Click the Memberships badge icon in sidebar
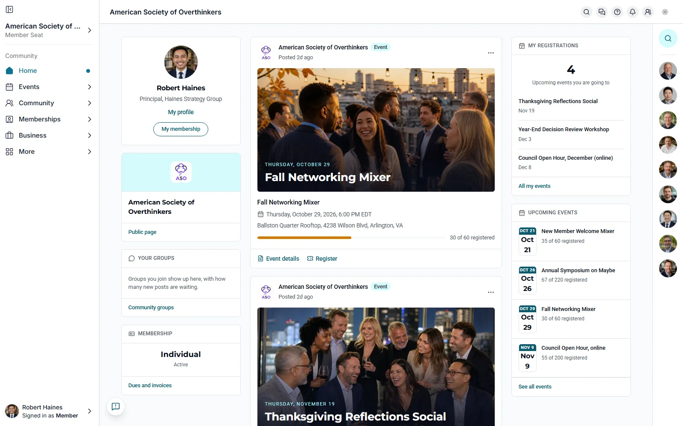This screenshot has height=426, width=683. coord(9,119)
